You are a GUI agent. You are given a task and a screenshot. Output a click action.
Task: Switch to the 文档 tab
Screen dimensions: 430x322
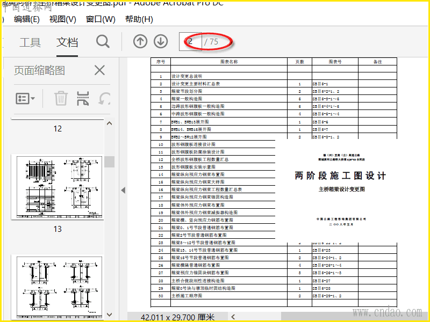pos(67,42)
